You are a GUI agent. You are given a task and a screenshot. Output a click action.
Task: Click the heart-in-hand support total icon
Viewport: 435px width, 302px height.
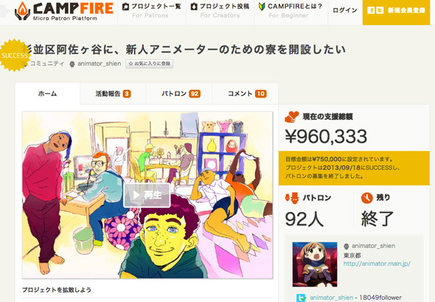(x=291, y=117)
